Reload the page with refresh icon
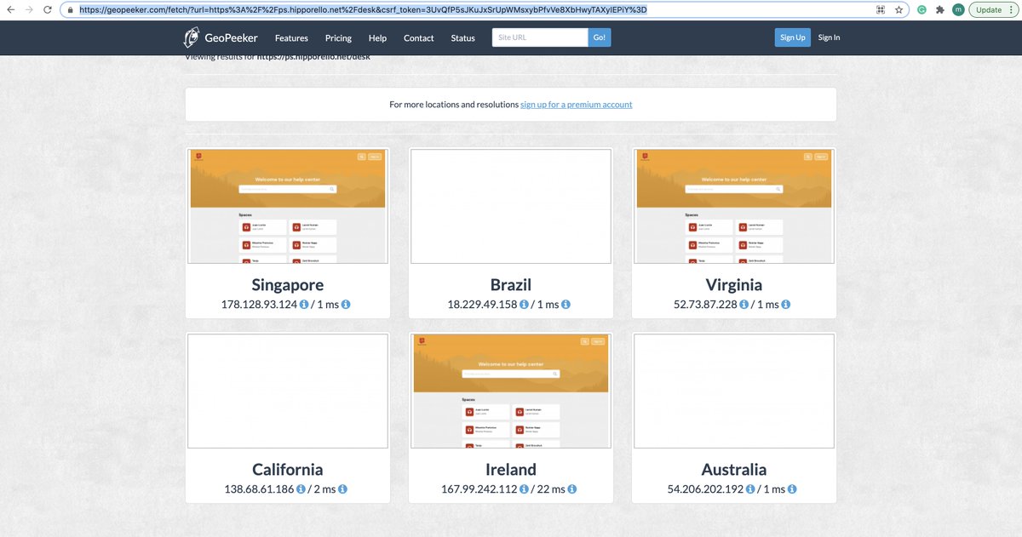Screen dimensions: 1022x537 point(49,10)
